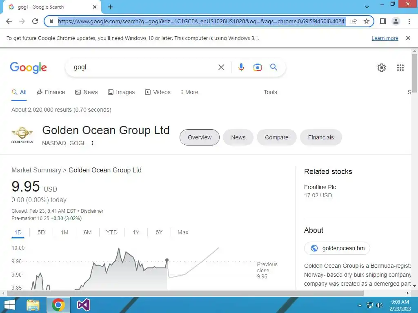
Task: Show 5D chart range
Action: click(41, 232)
